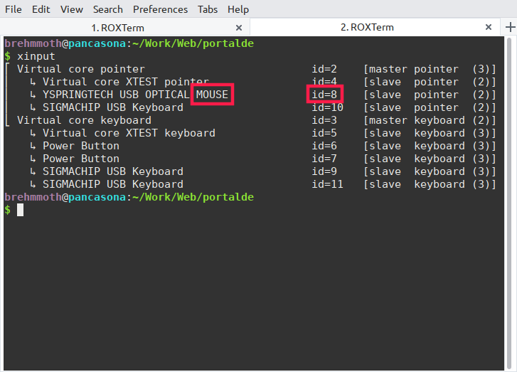Open the Preferences menu
This screenshot has width=517, height=372.
point(160,9)
